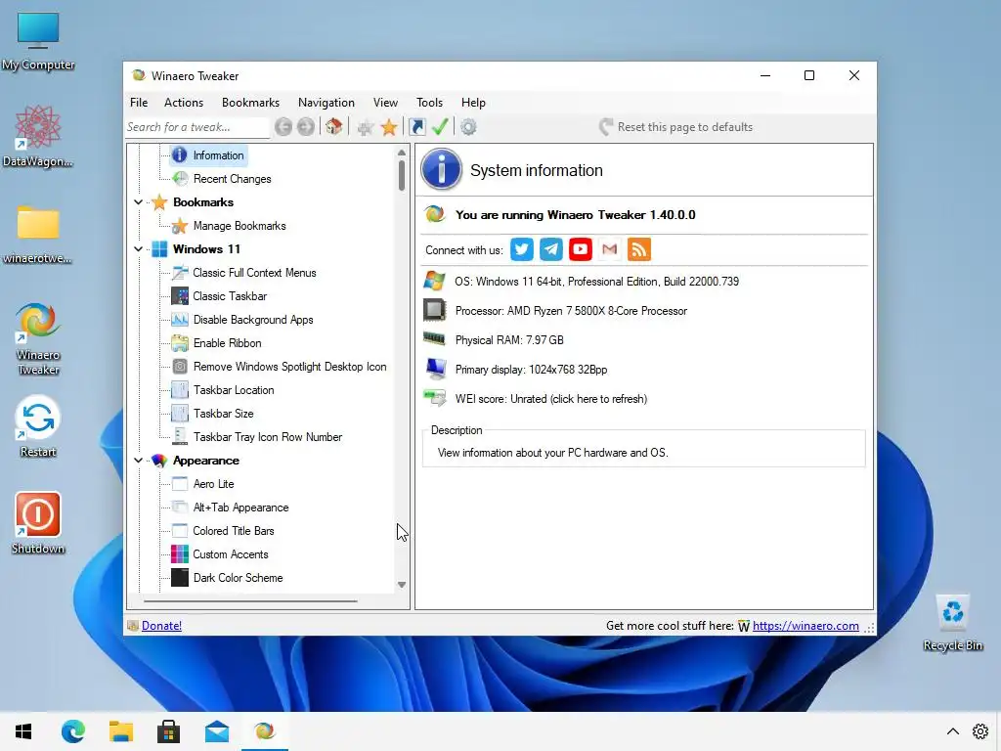
Task: Select Disable Background Apps item
Action: [x=253, y=320]
